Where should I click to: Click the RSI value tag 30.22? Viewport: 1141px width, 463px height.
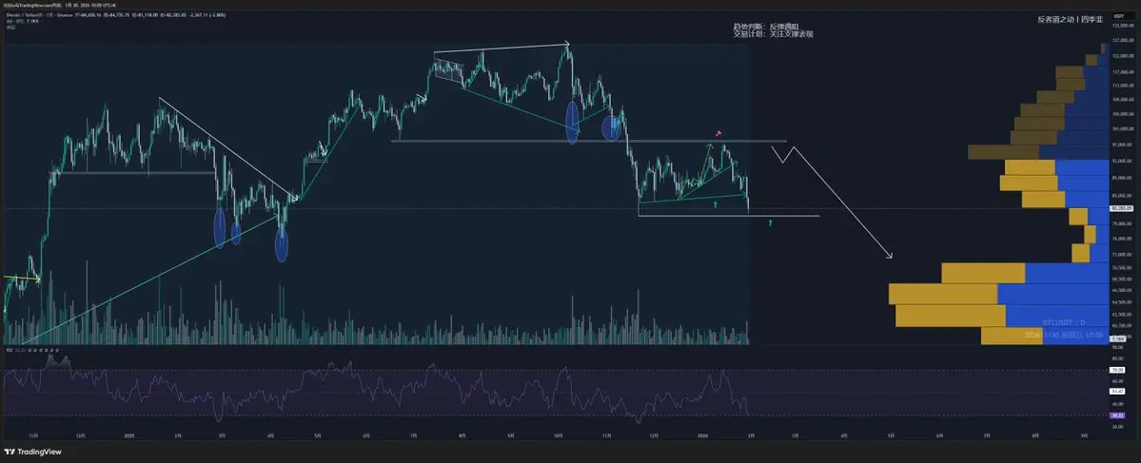point(1116,415)
